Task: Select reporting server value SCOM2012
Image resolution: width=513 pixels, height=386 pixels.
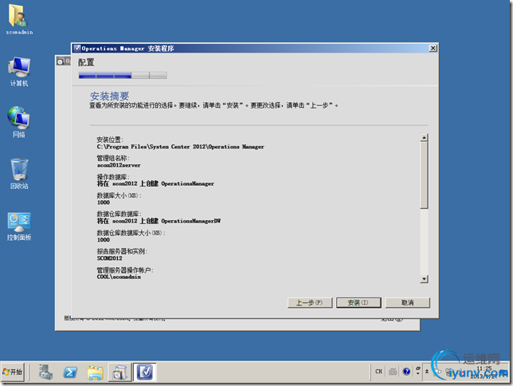Action: 110,258
